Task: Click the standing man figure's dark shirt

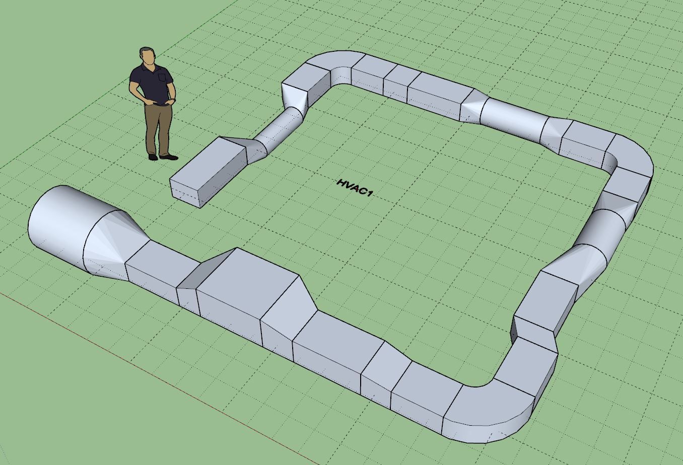Action: pyautogui.click(x=150, y=81)
